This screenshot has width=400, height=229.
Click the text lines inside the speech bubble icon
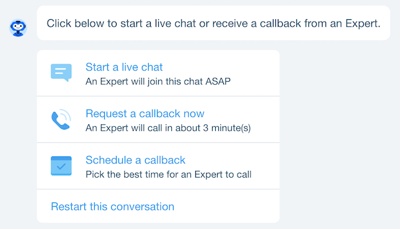(x=60, y=71)
